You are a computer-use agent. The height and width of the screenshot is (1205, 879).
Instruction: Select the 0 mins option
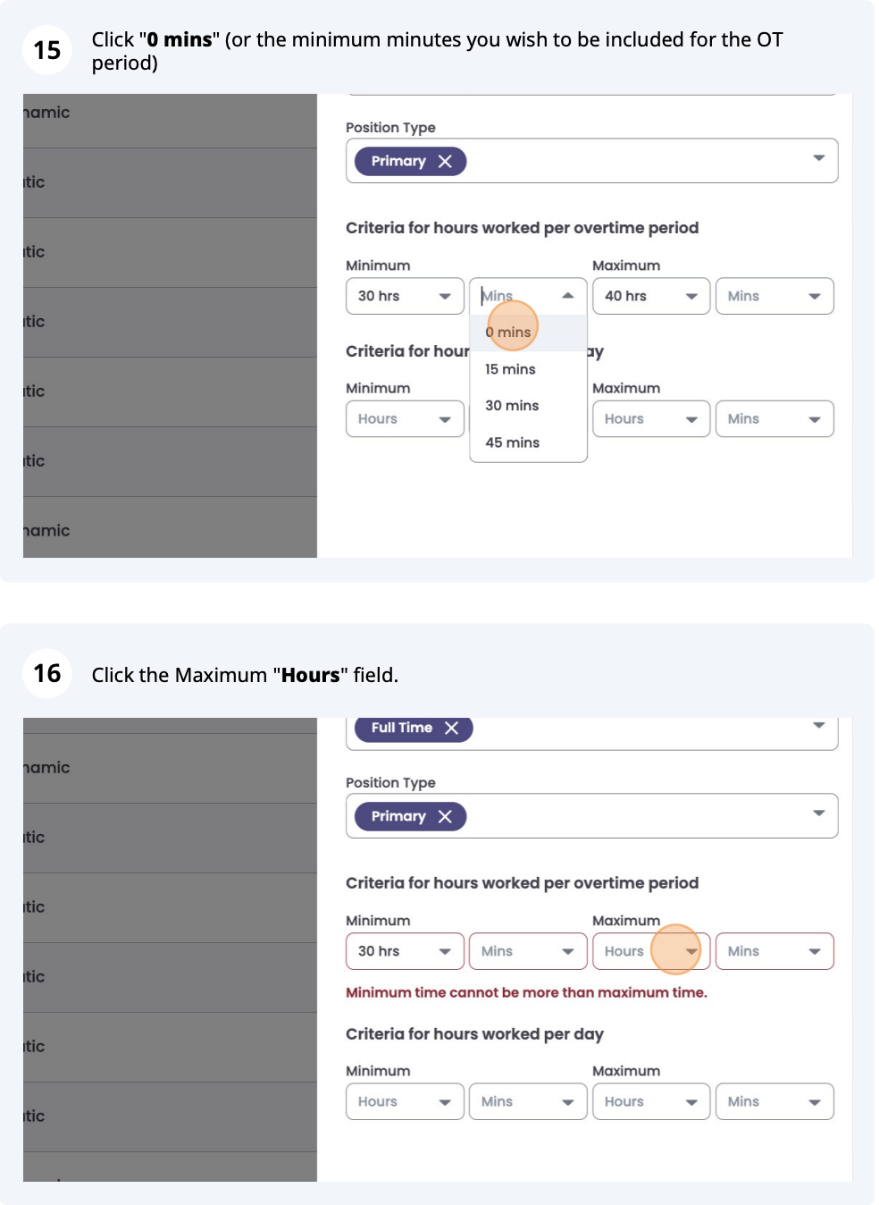[508, 333]
